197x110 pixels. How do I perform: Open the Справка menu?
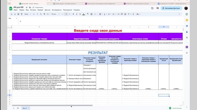pos(77,10)
